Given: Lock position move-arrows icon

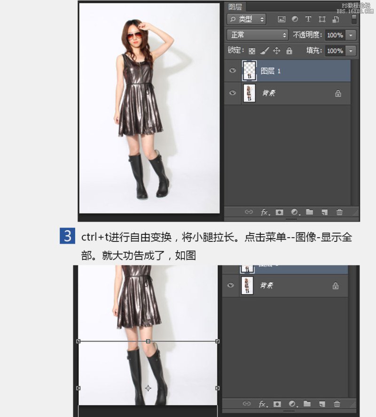Looking at the screenshot, I should pyautogui.click(x=277, y=51).
